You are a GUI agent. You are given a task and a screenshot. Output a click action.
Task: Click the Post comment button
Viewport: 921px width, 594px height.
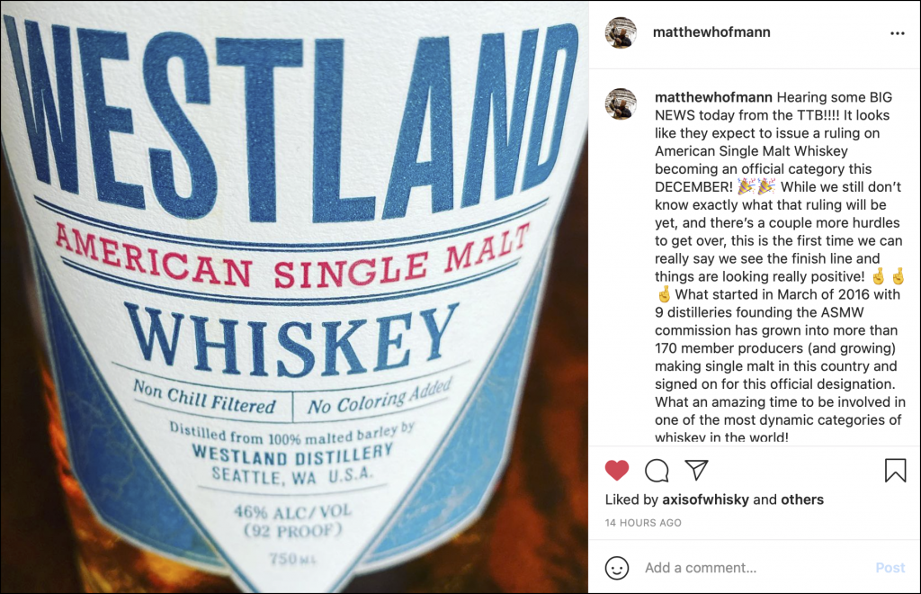tap(890, 568)
